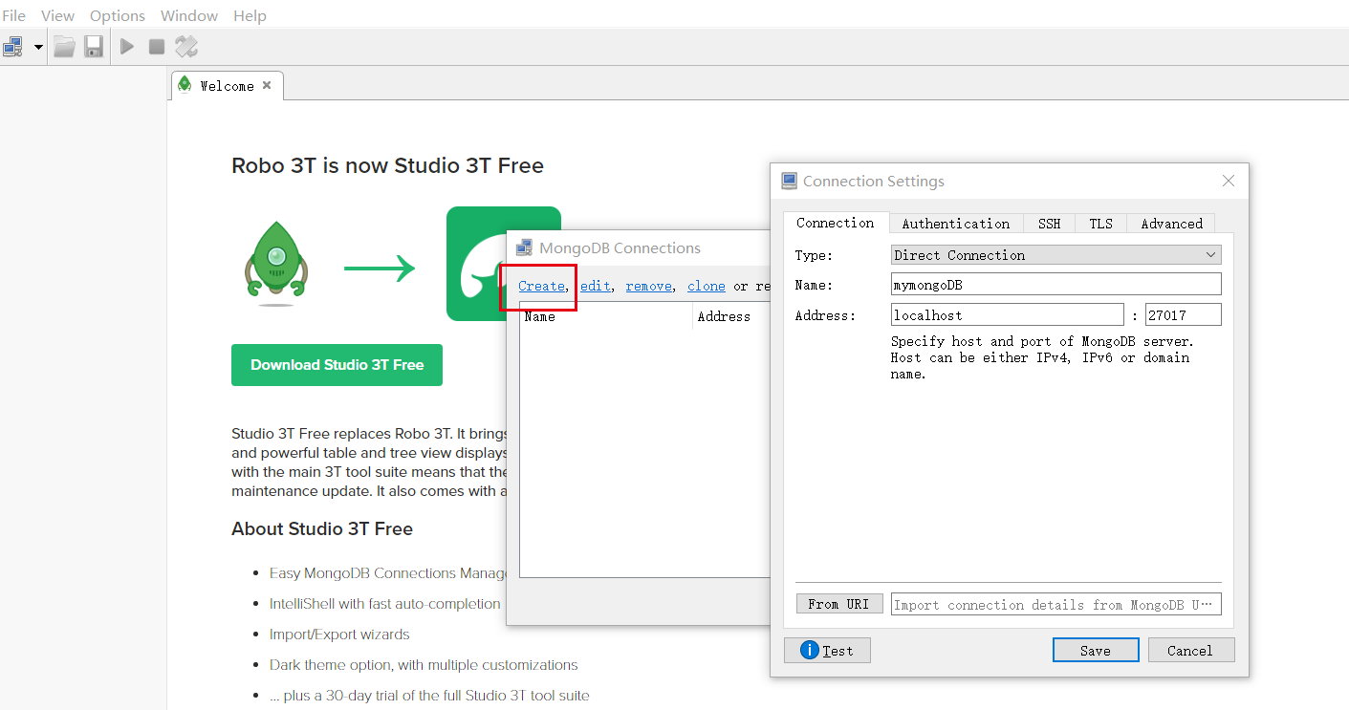Open the Window menu
Viewport: 1349px width, 710px height.
click(189, 15)
